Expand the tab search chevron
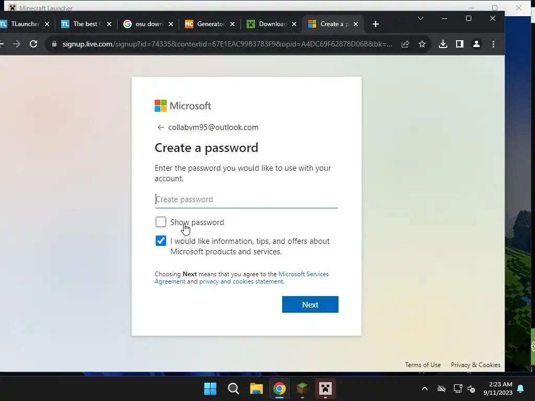The height and width of the screenshot is (401, 535). [x=421, y=18]
